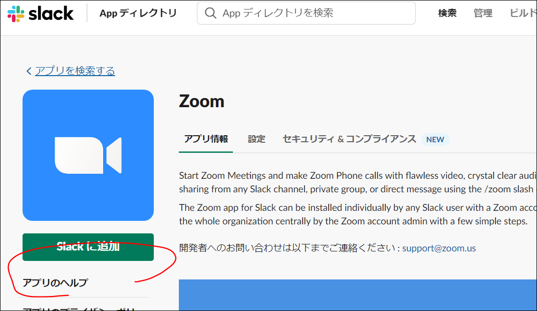Viewport: 537px width, 311px height.
Task: Click the 開発者へのお問い合わせ text
Action: coord(290,248)
